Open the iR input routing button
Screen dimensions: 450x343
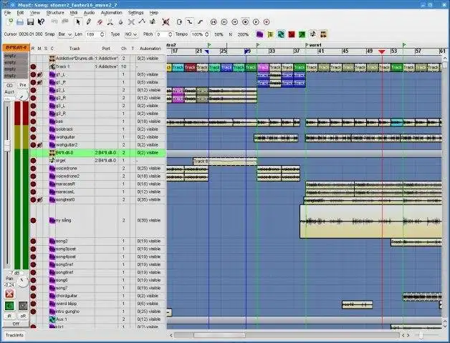[9, 316]
